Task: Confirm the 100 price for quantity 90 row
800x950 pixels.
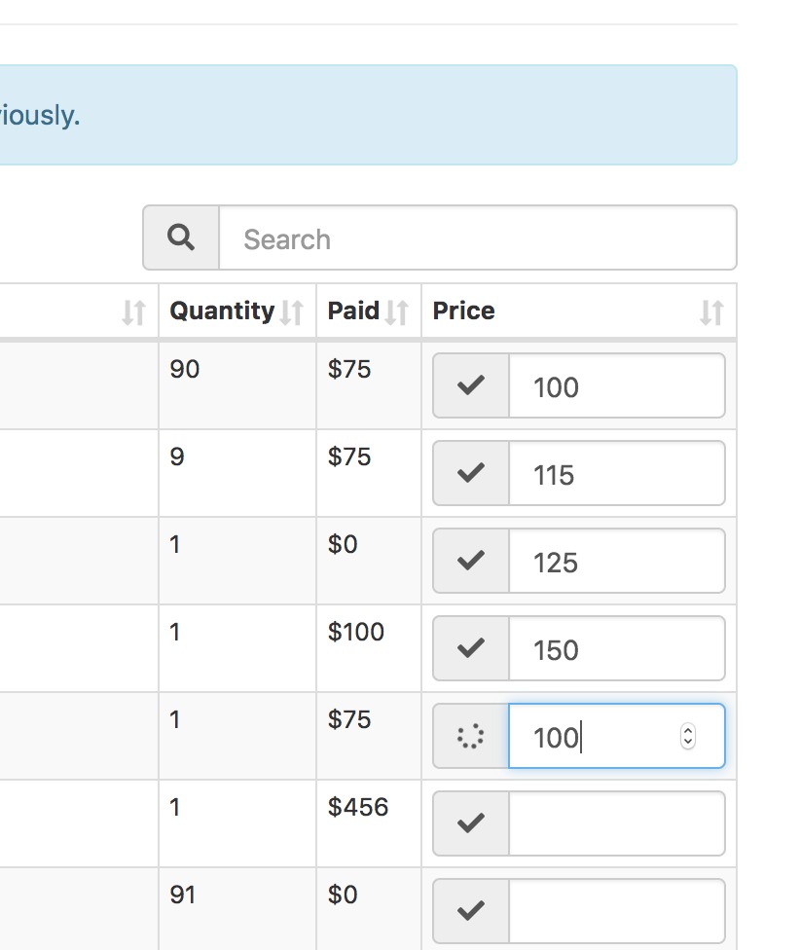Action: tap(470, 385)
